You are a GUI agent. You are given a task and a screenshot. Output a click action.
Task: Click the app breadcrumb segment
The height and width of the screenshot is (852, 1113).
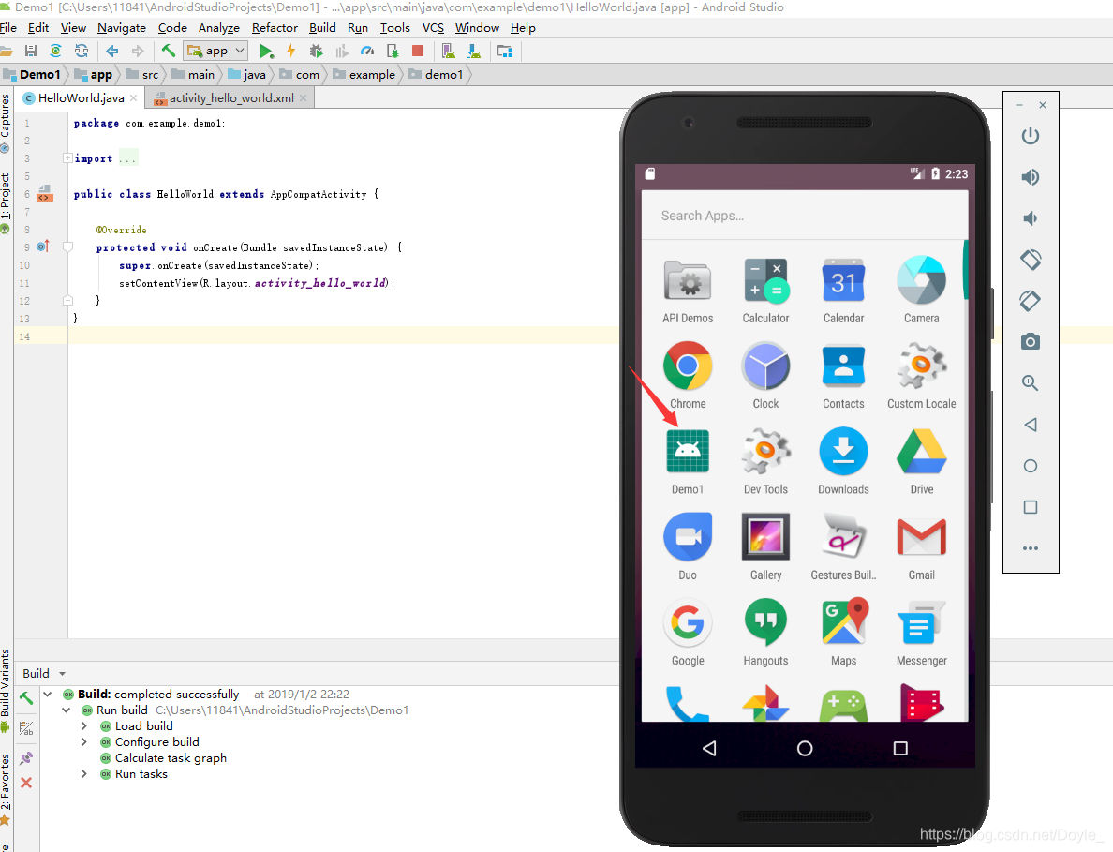point(94,75)
